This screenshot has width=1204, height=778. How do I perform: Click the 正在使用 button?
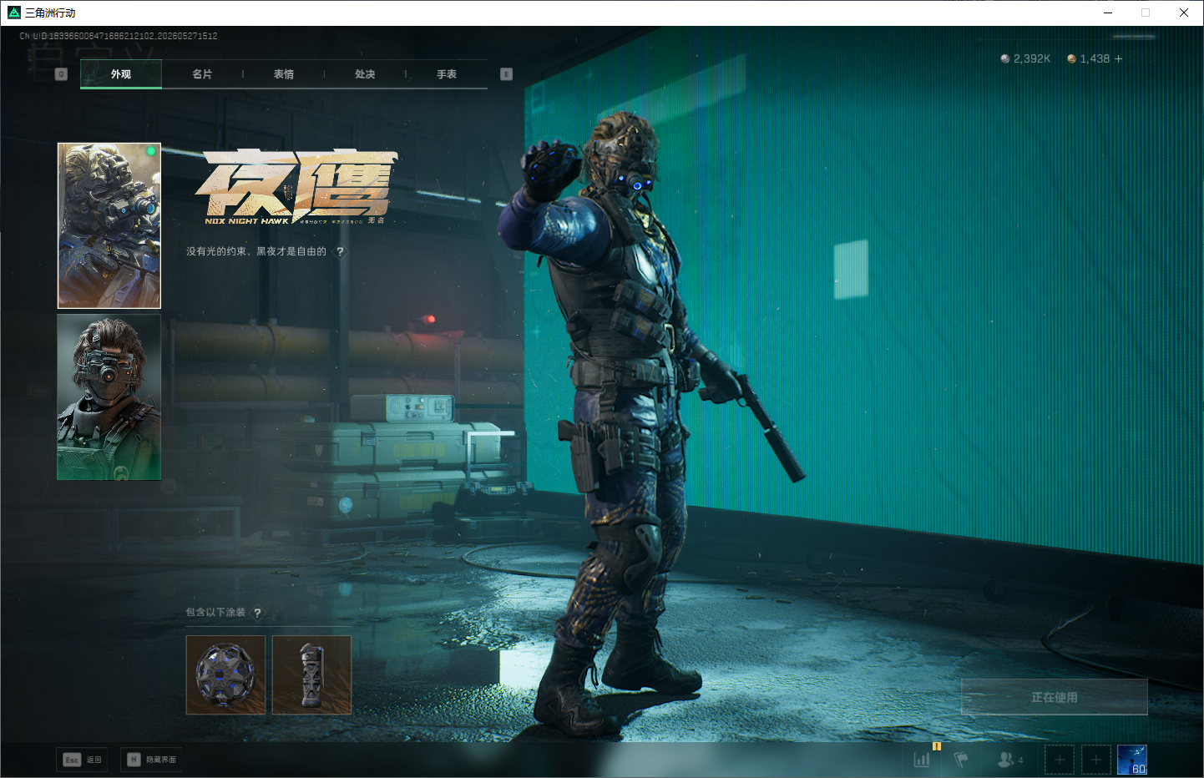pos(1055,697)
